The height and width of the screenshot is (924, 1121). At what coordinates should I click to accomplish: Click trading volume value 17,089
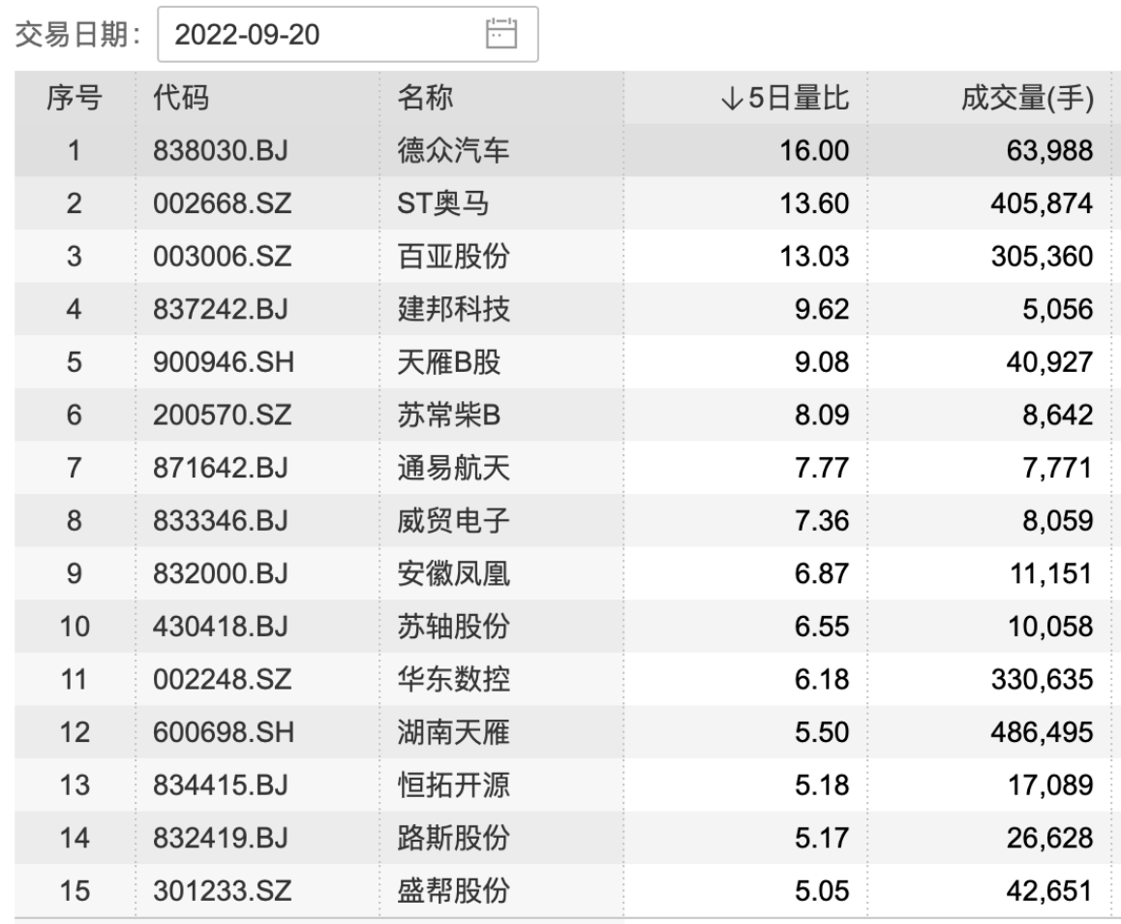tap(1050, 785)
